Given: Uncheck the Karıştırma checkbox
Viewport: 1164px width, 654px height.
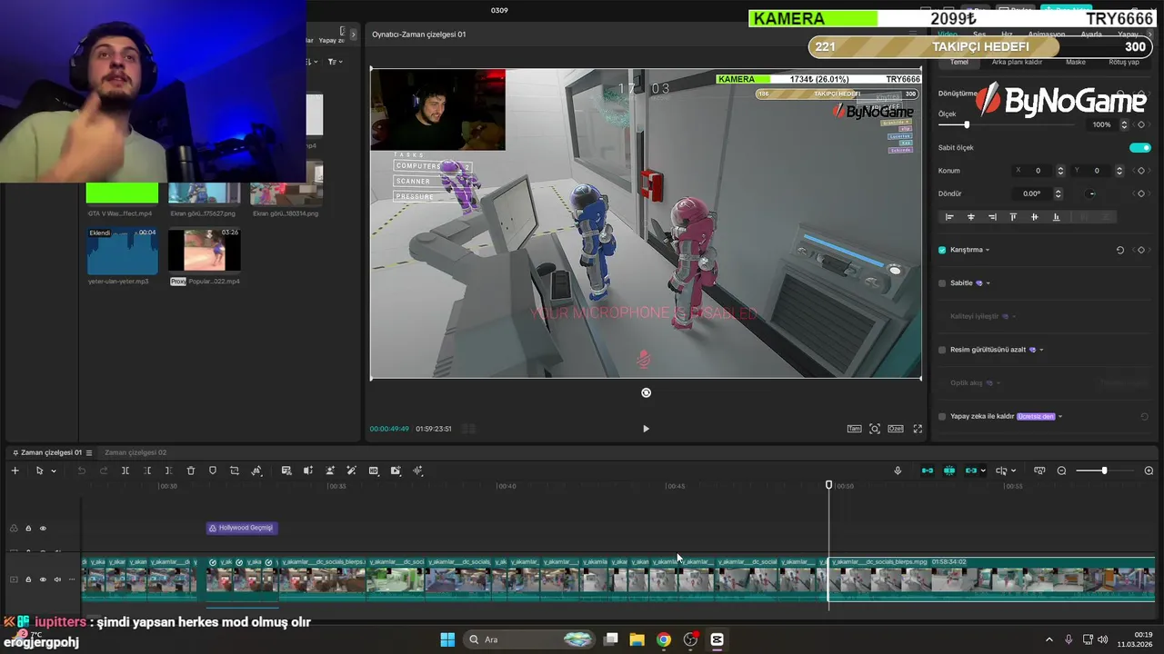Looking at the screenshot, I should click(942, 250).
